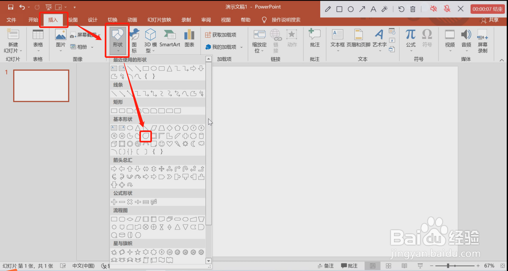508x271 pixels.
Task: Select the smiley face shape
Action: click(162, 144)
